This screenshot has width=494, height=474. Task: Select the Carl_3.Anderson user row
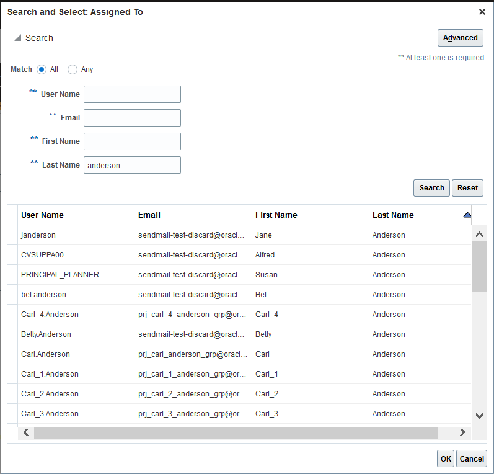(239, 414)
